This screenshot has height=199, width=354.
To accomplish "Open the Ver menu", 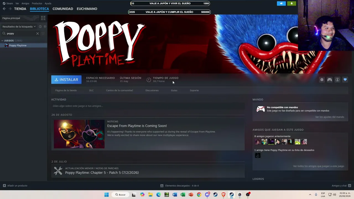I will 17,3.
